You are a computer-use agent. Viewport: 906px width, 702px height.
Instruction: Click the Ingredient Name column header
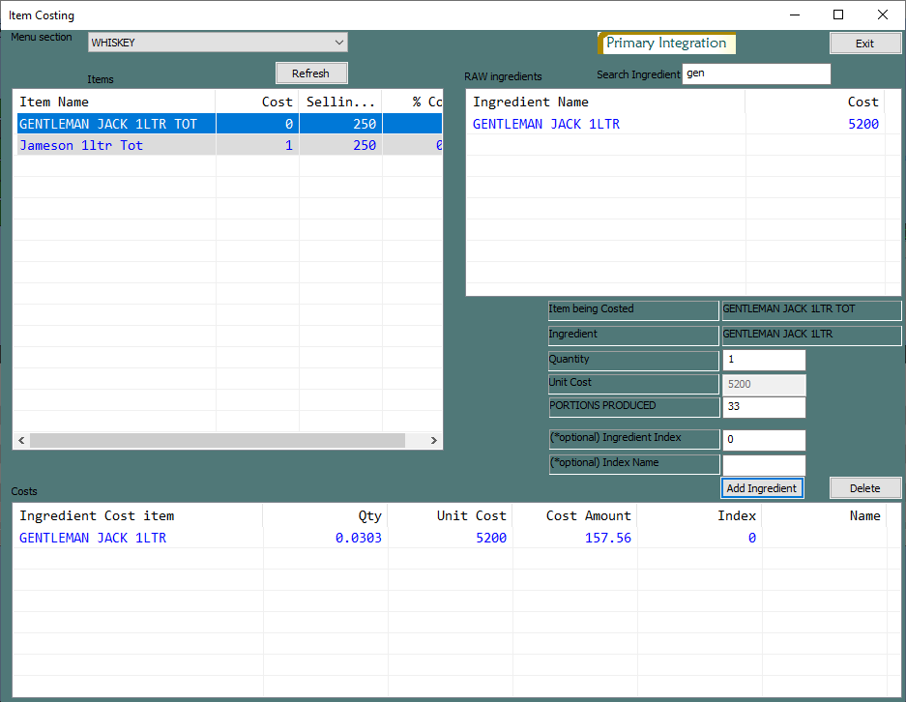[x=605, y=102]
